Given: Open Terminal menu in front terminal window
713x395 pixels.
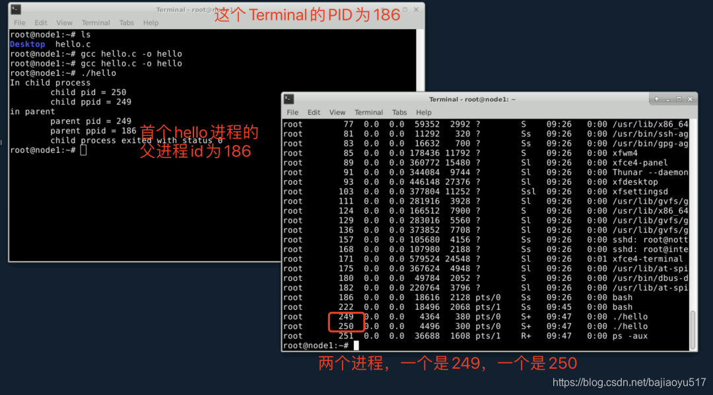Looking at the screenshot, I should (x=368, y=112).
